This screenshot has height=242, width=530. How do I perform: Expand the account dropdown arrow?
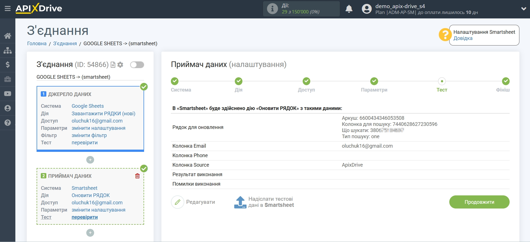[x=524, y=9]
